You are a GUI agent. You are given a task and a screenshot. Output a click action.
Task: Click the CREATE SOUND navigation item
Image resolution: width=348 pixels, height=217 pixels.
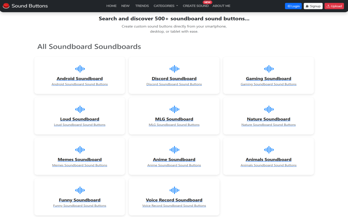(195, 6)
